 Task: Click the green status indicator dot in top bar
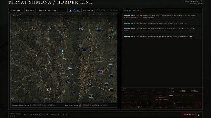tap(27, 10)
